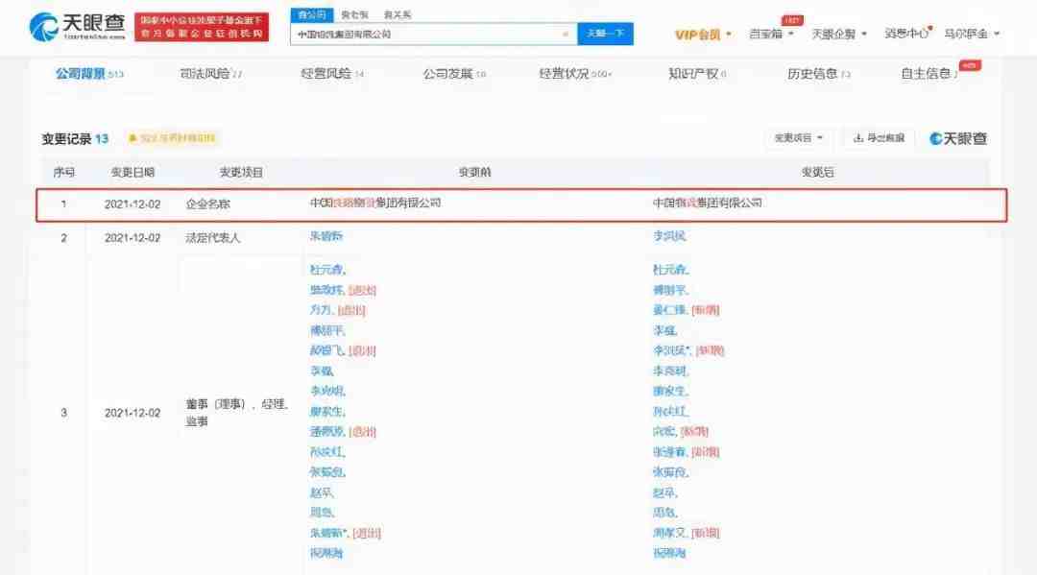Switch to the 历史信息 tab

(x=818, y=74)
